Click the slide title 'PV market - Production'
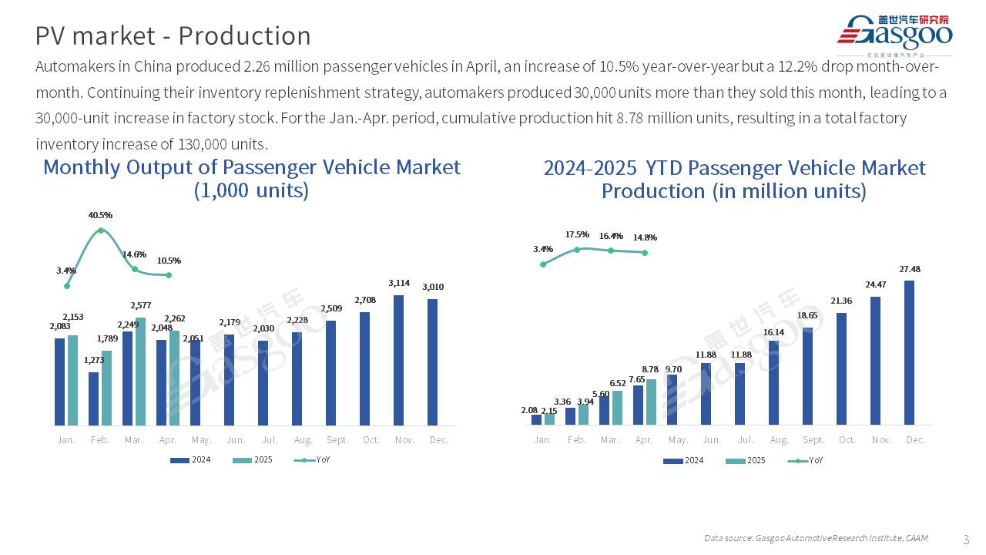The width and height of the screenshot is (986, 555). pyautogui.click(x=173, y=35)
